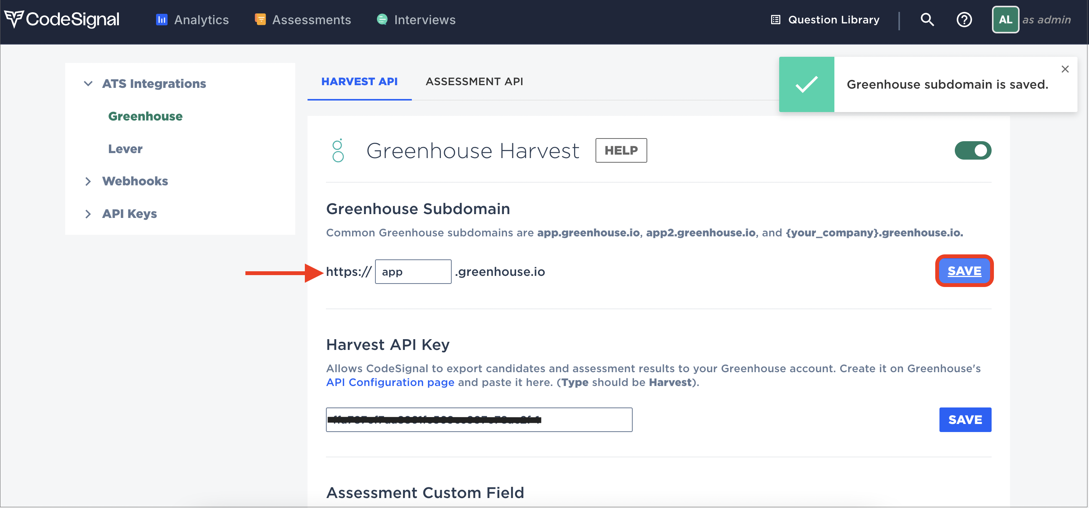Screen dimensions: 1089x508
Task: Dismiss the subdomain saved notification
Action: (1064, 69)
